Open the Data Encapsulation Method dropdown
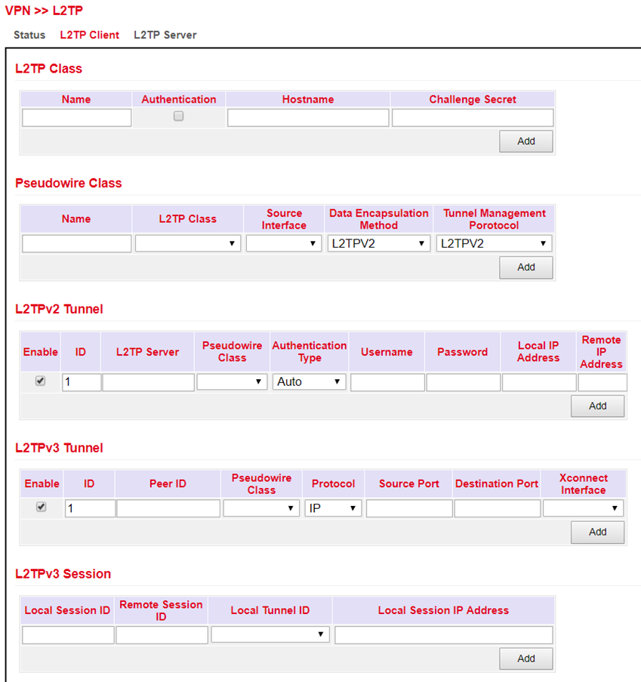 click(379, 243)
